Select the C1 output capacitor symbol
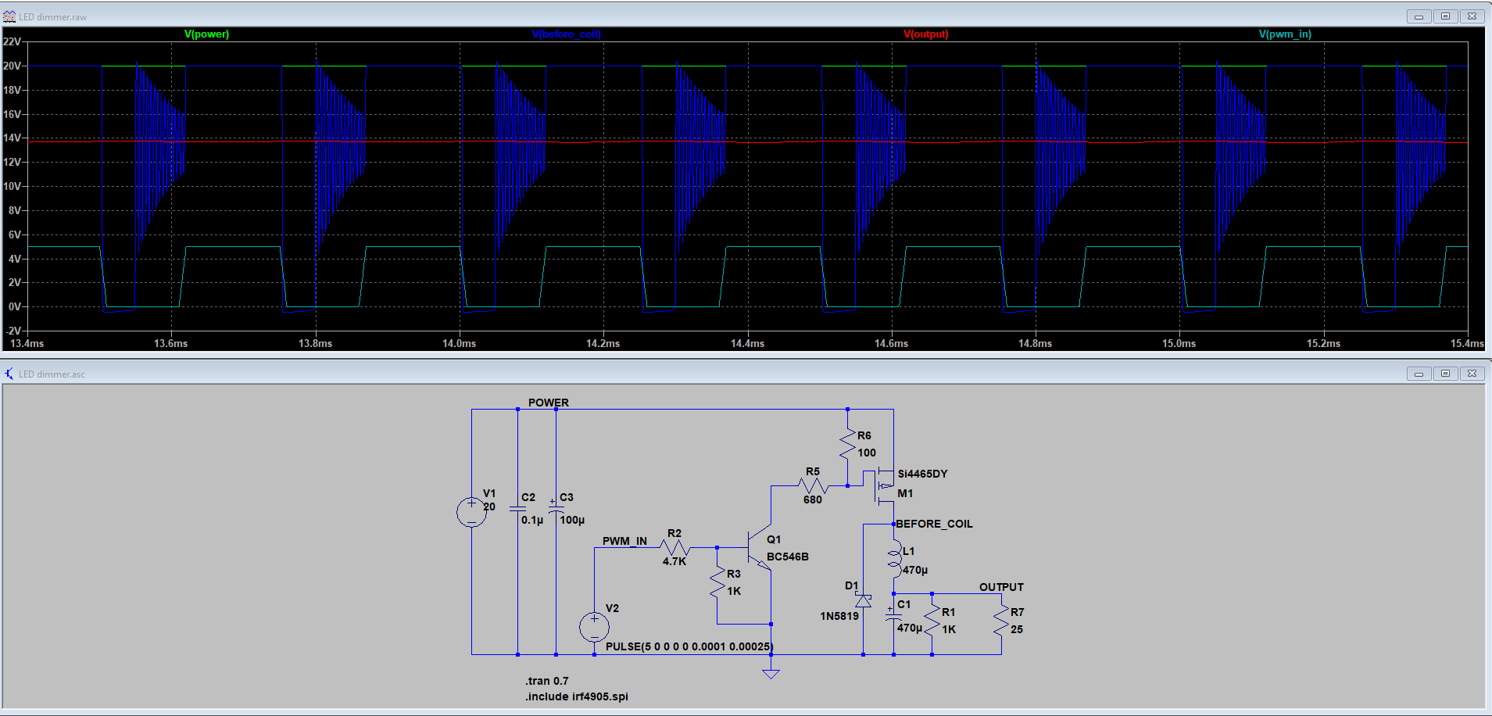 coord(893,615)
